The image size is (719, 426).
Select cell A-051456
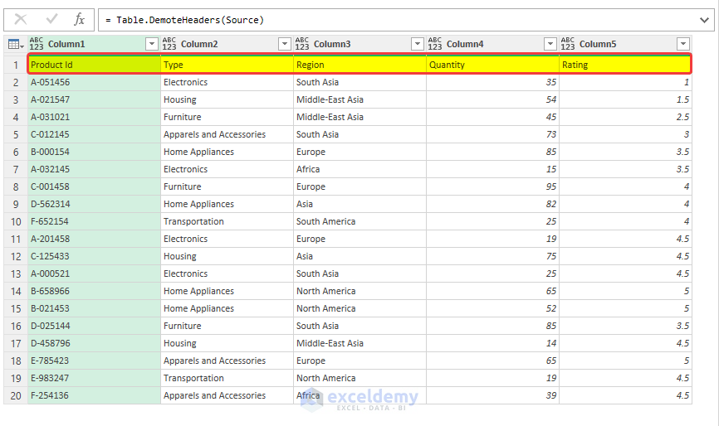pos(94,82)
